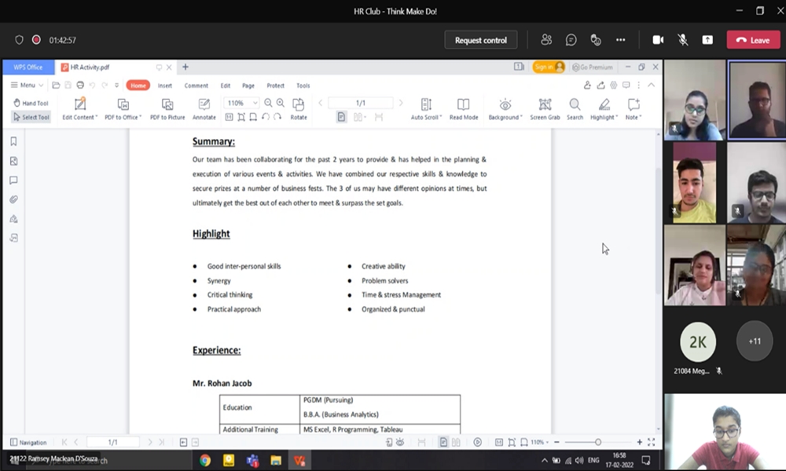Image resolution: width=786 pixels, height=471 pixels.
Task: Click Go Premium
Action: click(593, 67)
